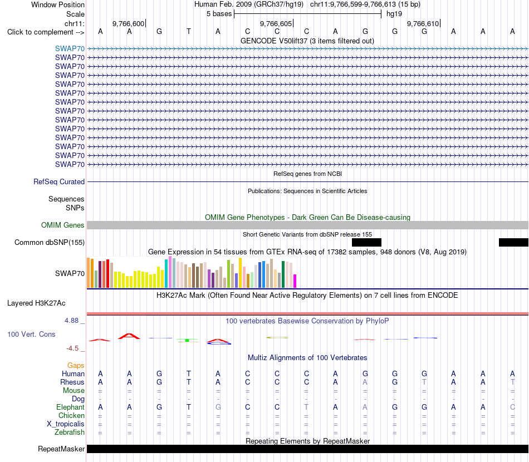This screenshot has width=529, height=462.
Task: Click the assembly text 'Human Feb. 2009 (GRCh37/hg19)'
Action: 249,4
